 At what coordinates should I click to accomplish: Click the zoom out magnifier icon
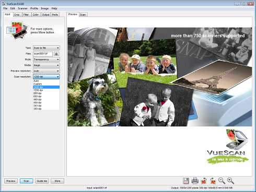[222, 181]
